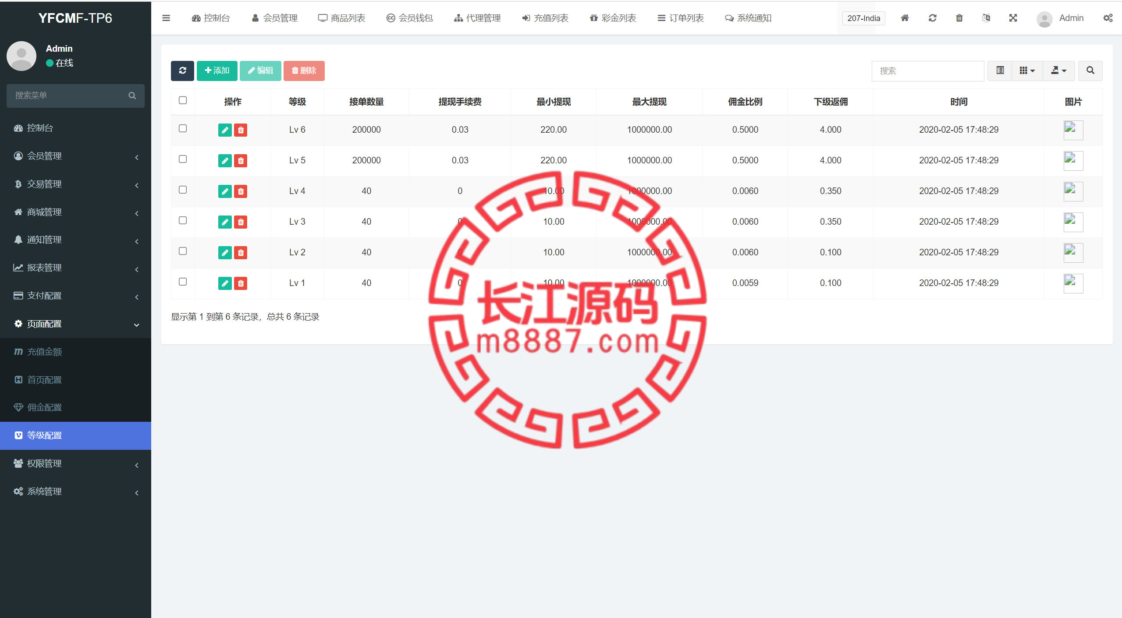Click red delete icon for Lv 1
This screenshot has height=618, width=1122.
click(241, 283)
